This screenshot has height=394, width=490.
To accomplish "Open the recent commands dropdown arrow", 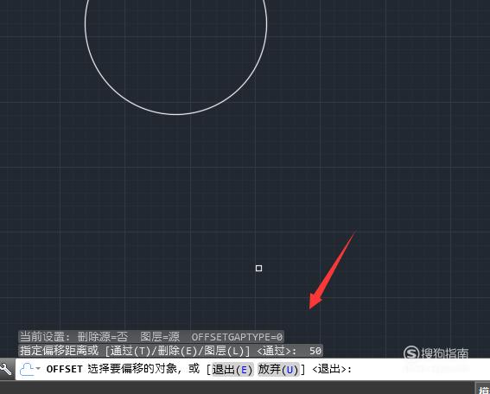I will (x=38, y=369).
